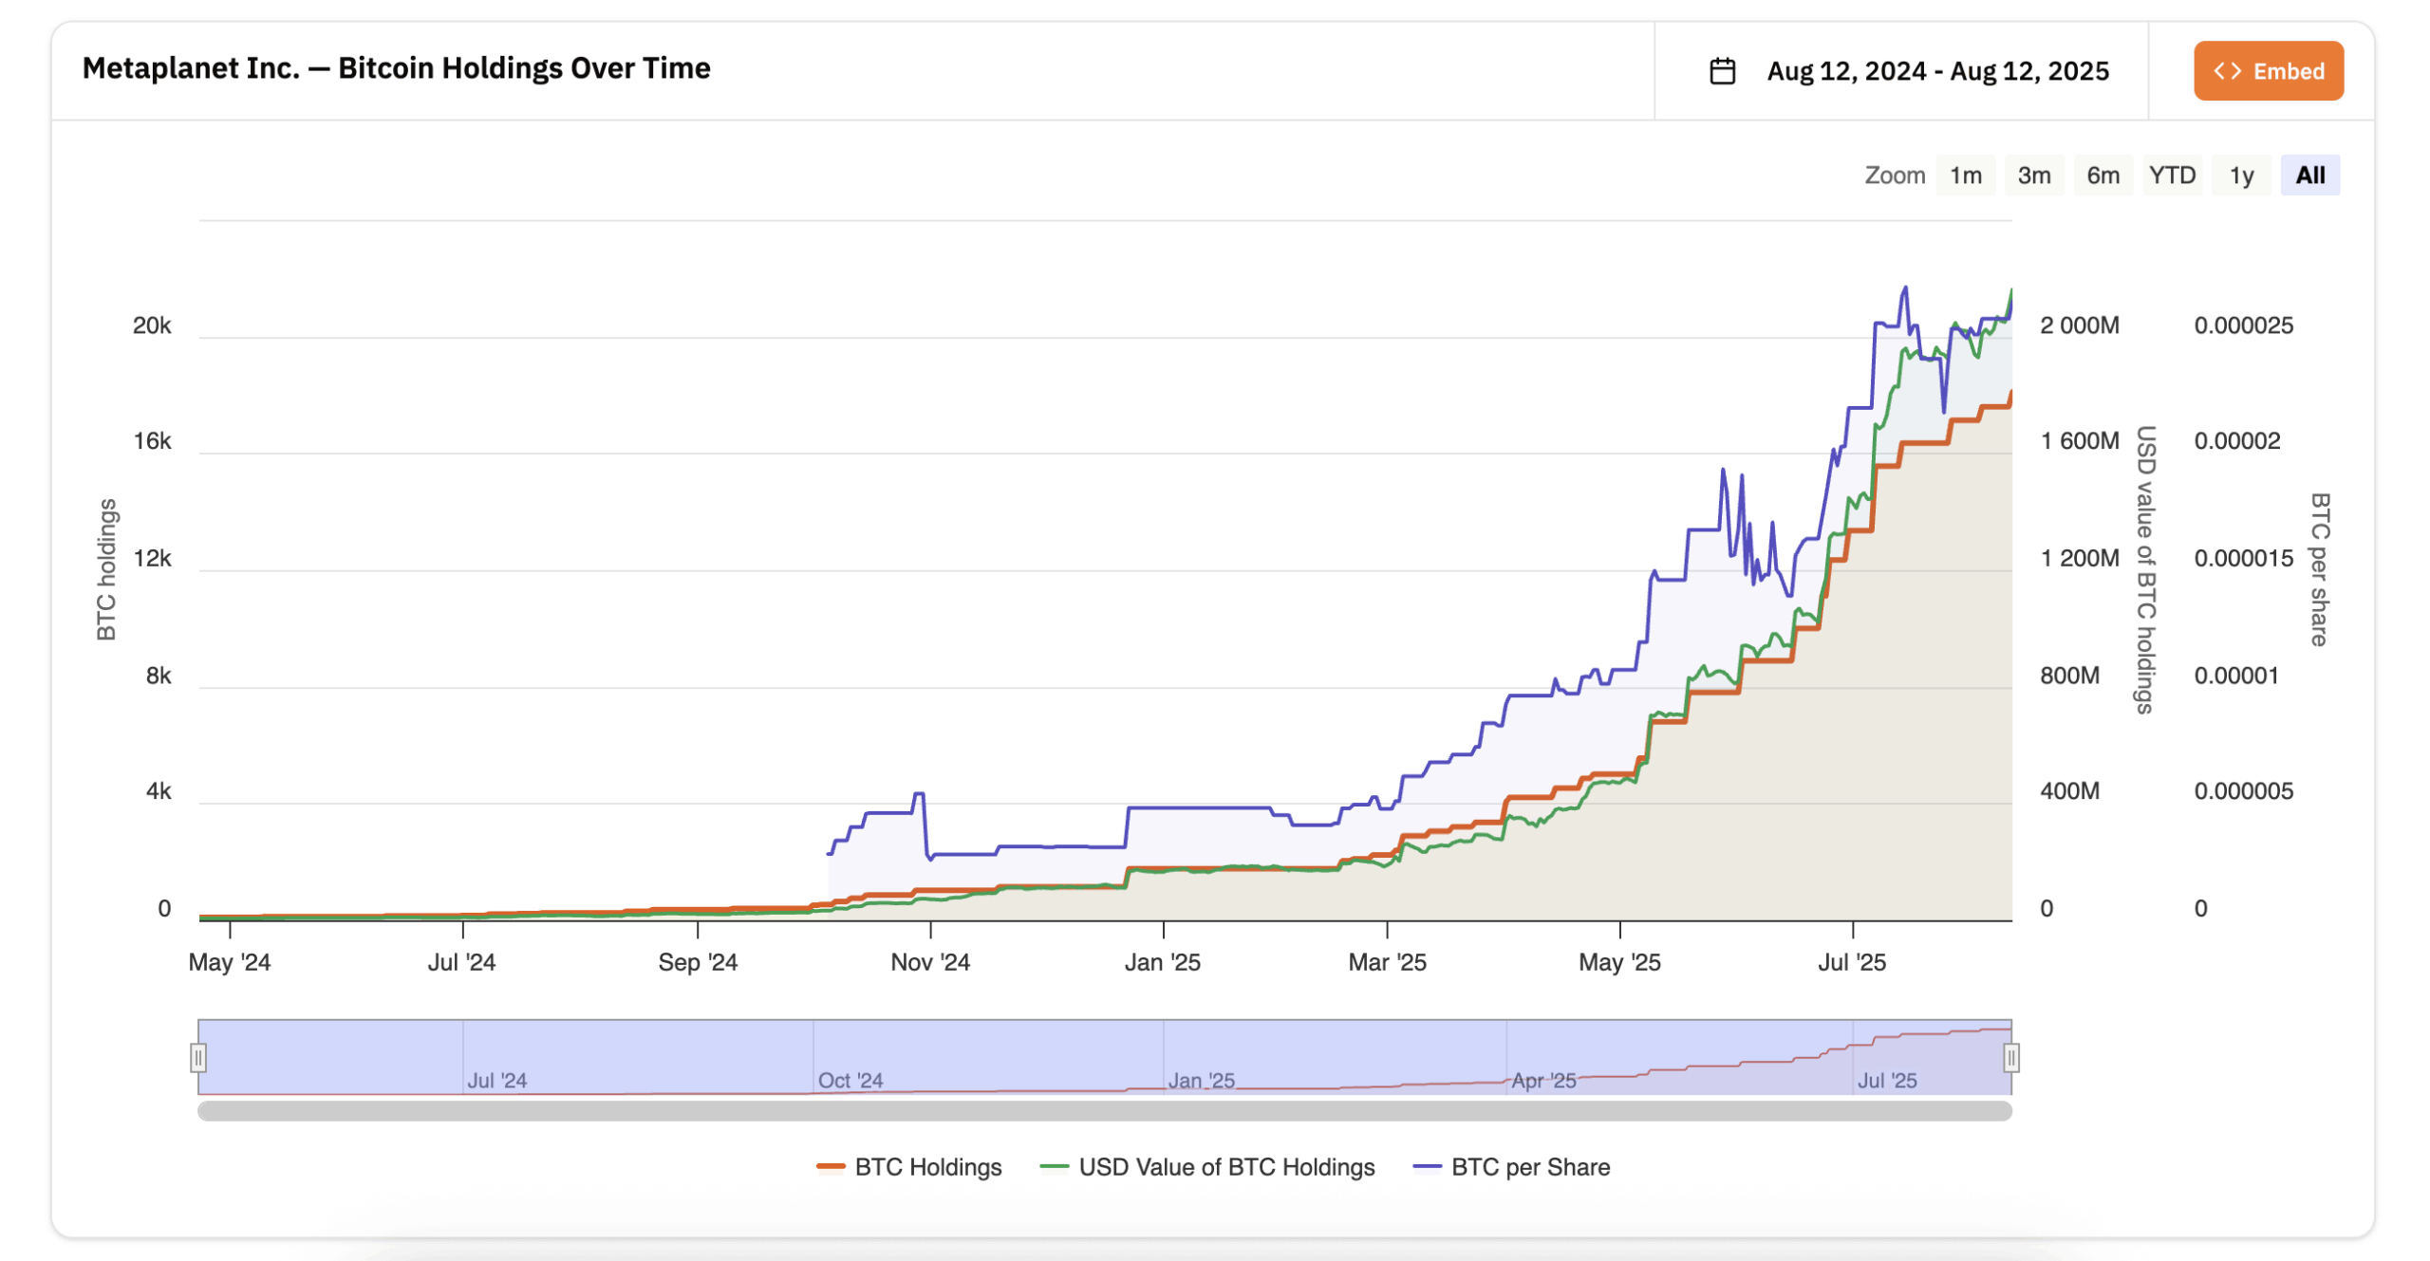Viewport: 2430px width, 1261px height.
Task: Toggle the BTC Holdings series in legend
Action: coord(909,1167)
